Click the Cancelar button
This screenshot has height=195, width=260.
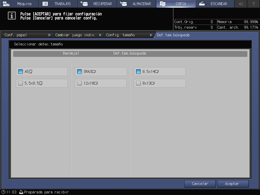click(x=200, y=184)
